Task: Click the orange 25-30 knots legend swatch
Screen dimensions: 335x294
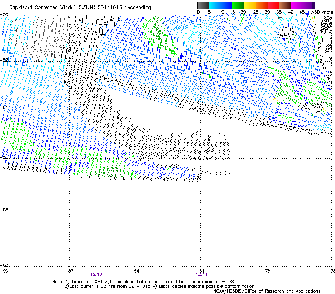Action: coord(262,5)
